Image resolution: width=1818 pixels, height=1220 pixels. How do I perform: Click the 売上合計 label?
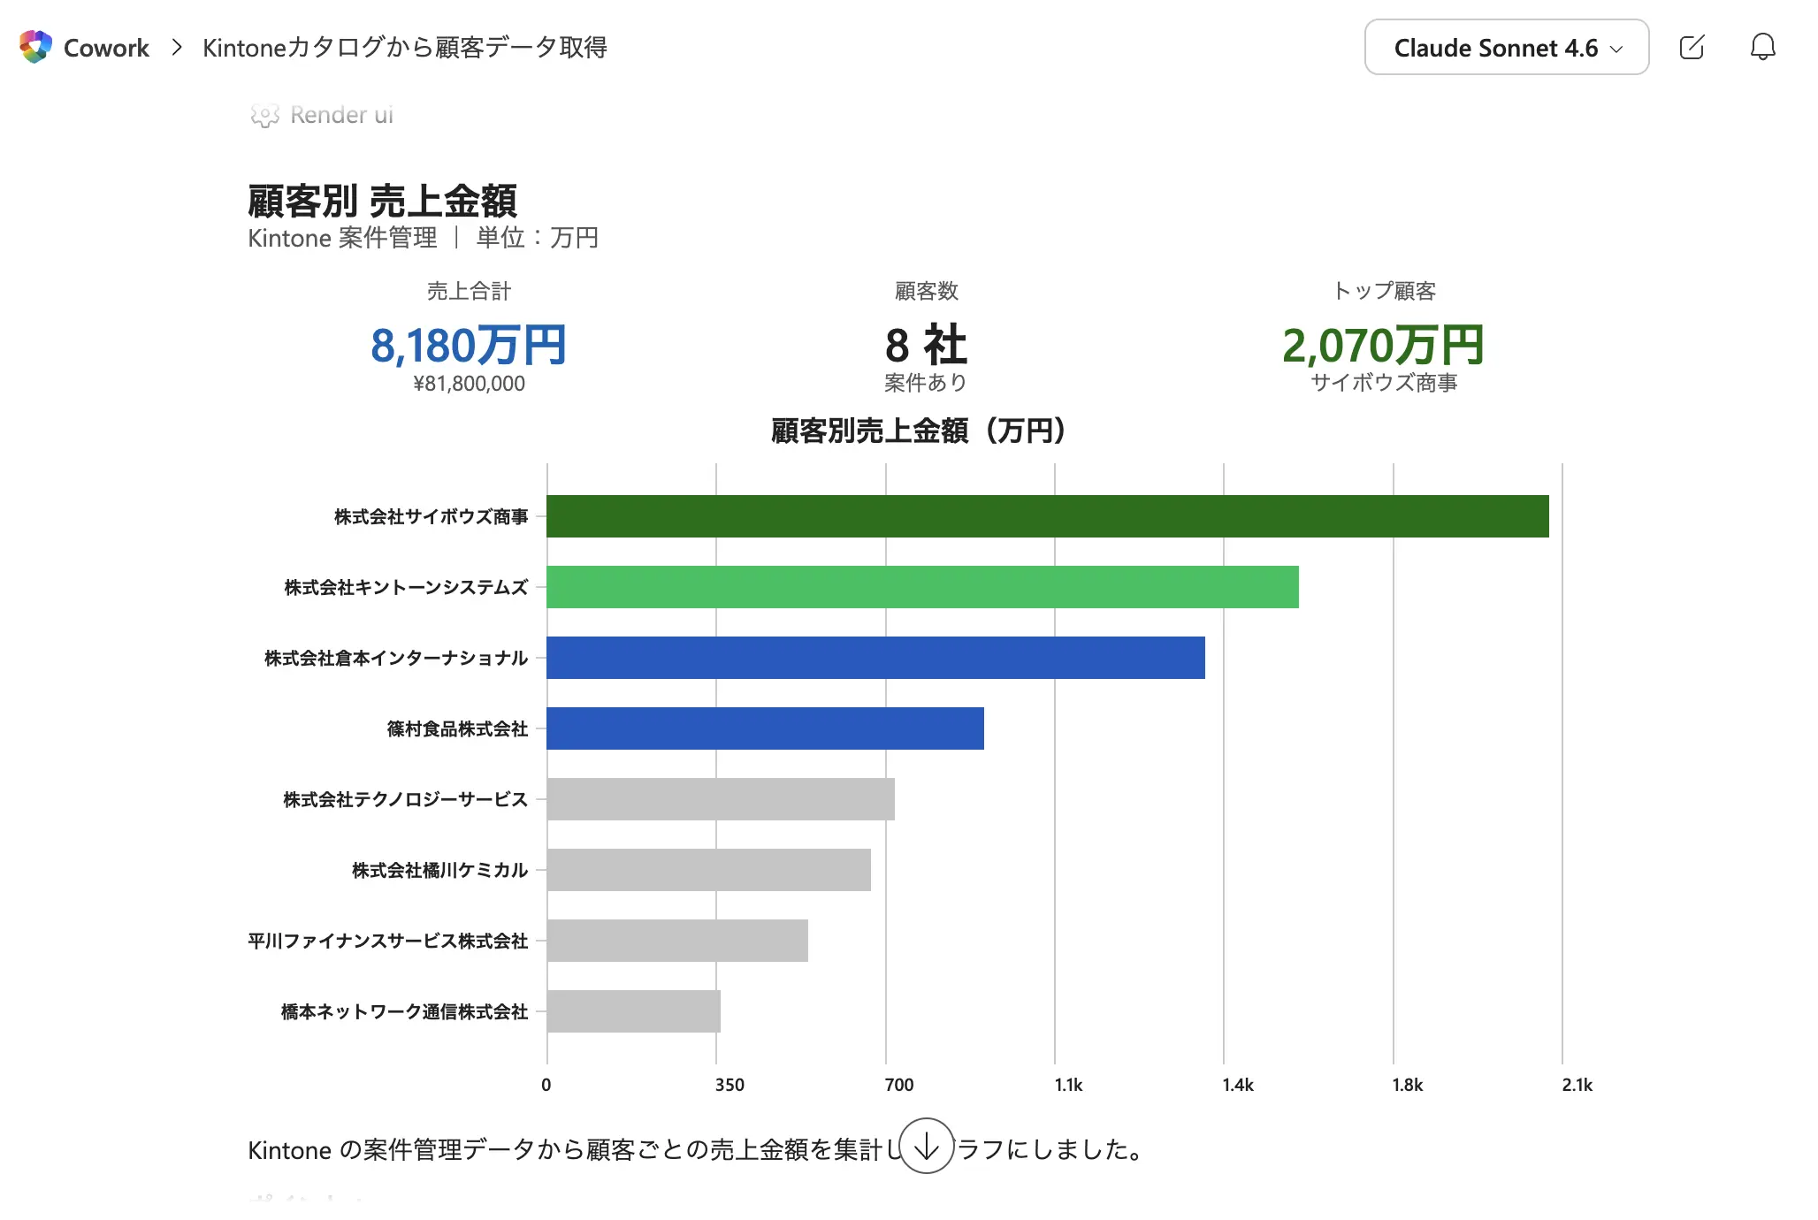(x=469, y=291)
